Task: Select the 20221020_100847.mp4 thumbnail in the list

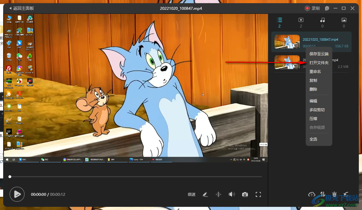Action: click(287, 42)
